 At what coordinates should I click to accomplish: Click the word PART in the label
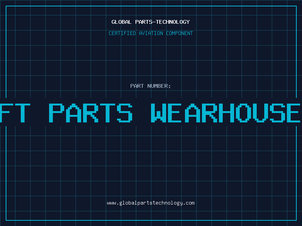tap(137, 86)
